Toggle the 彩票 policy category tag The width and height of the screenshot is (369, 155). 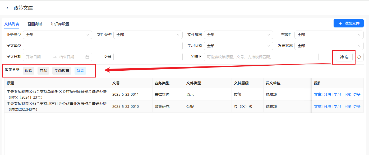point(80,71)
